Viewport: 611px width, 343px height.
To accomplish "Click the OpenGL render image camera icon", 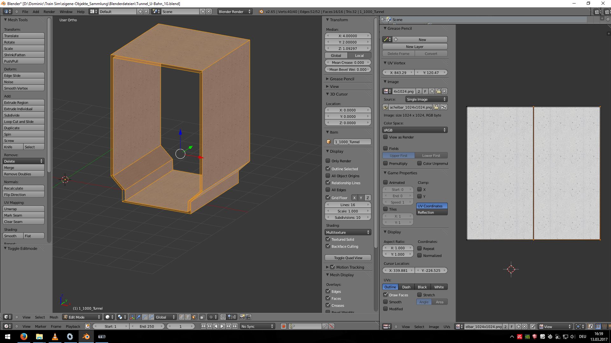I will click(x=242, y=317).
